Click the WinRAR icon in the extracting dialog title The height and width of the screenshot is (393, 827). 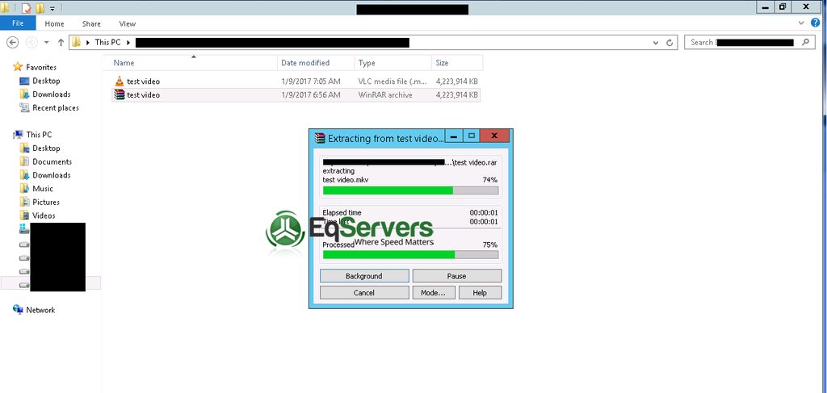(319, 138)
